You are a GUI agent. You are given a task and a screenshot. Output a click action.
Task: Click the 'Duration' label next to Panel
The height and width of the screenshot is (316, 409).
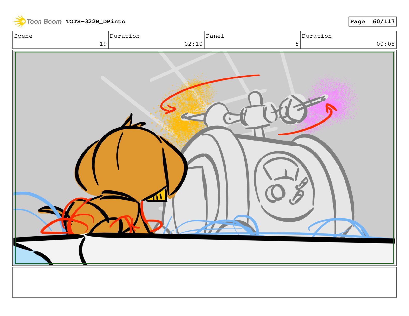317,36
